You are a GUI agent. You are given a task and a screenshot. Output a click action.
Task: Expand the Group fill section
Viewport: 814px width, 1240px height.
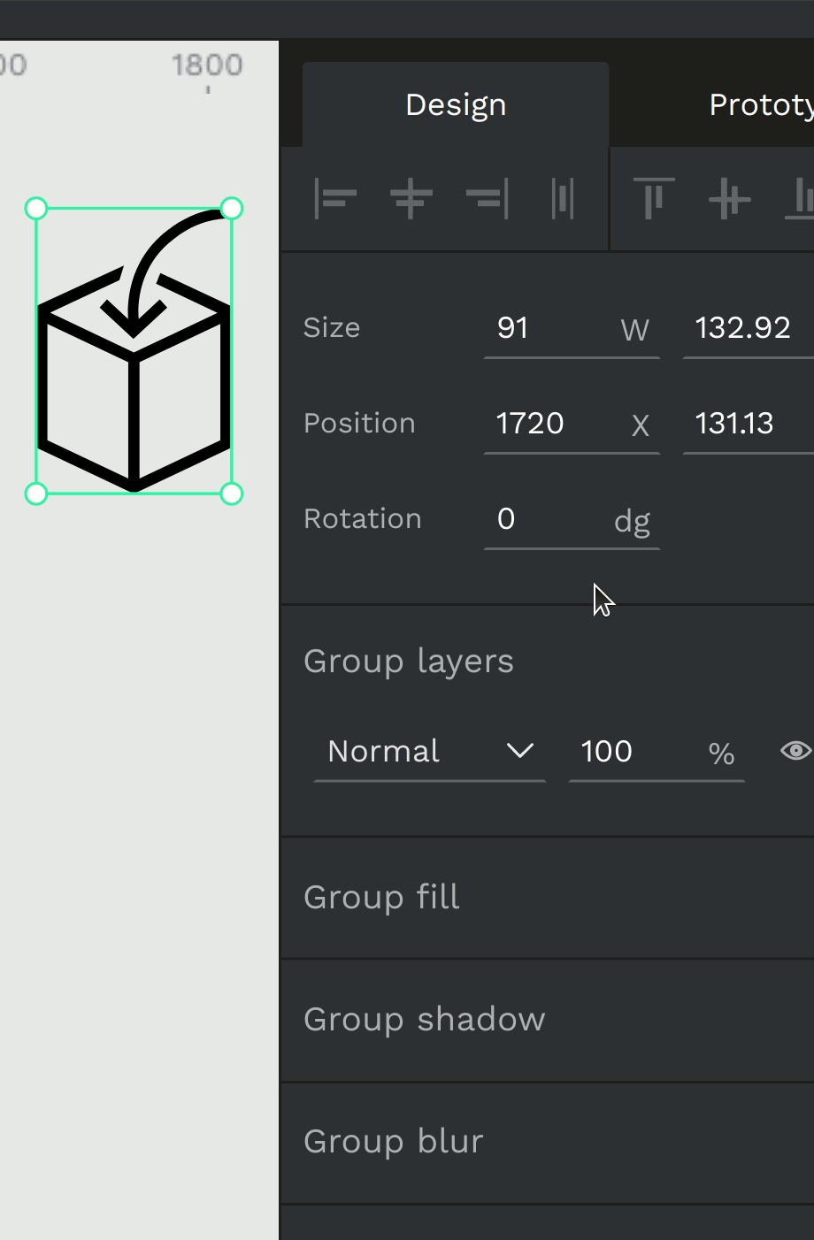click(x=548, y=898)
